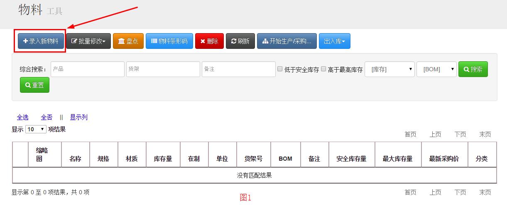Click the 盘点 inventory count button
Screen dimensions: 507x205
[128, 41]
